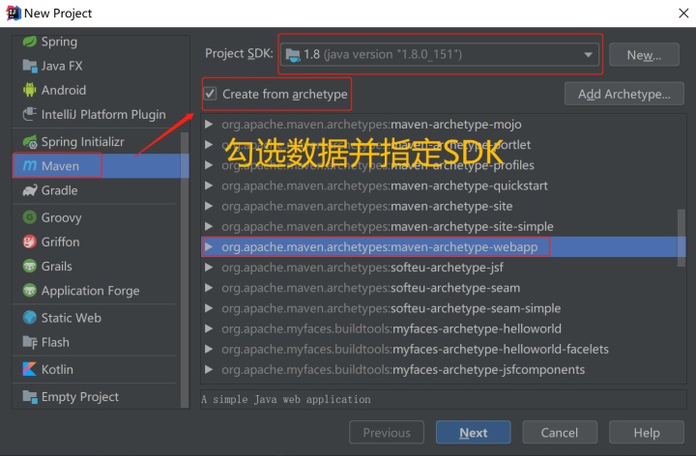Click the Kotlin K icon
The height and width of the screenshot is (456, 696).
click(30, 369)
